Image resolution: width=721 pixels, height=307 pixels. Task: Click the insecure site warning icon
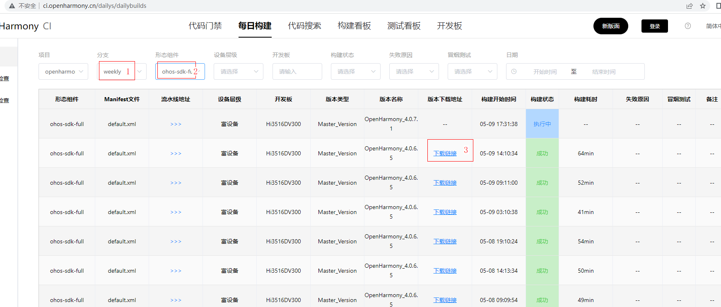[x=12, y=6]
